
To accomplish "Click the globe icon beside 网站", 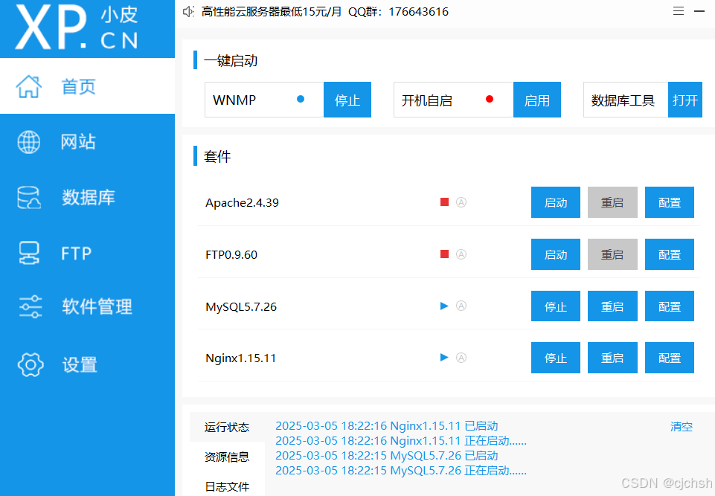I will 29,142.
